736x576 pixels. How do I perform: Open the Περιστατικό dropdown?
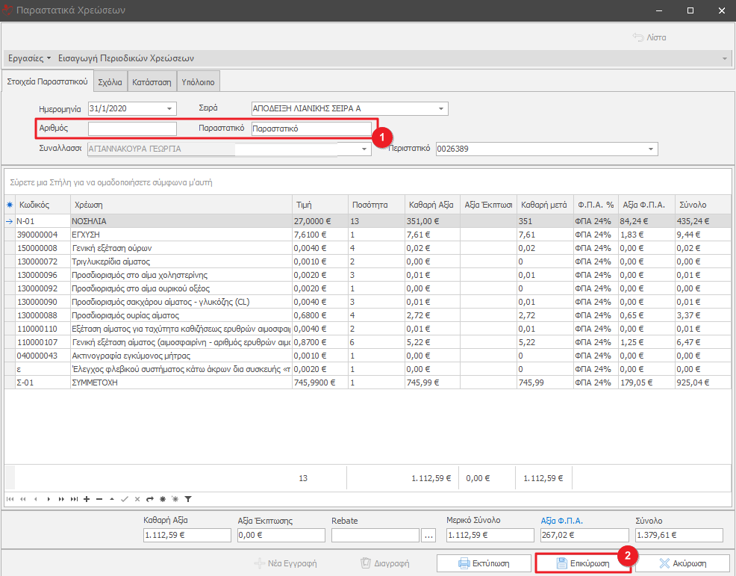652,149
